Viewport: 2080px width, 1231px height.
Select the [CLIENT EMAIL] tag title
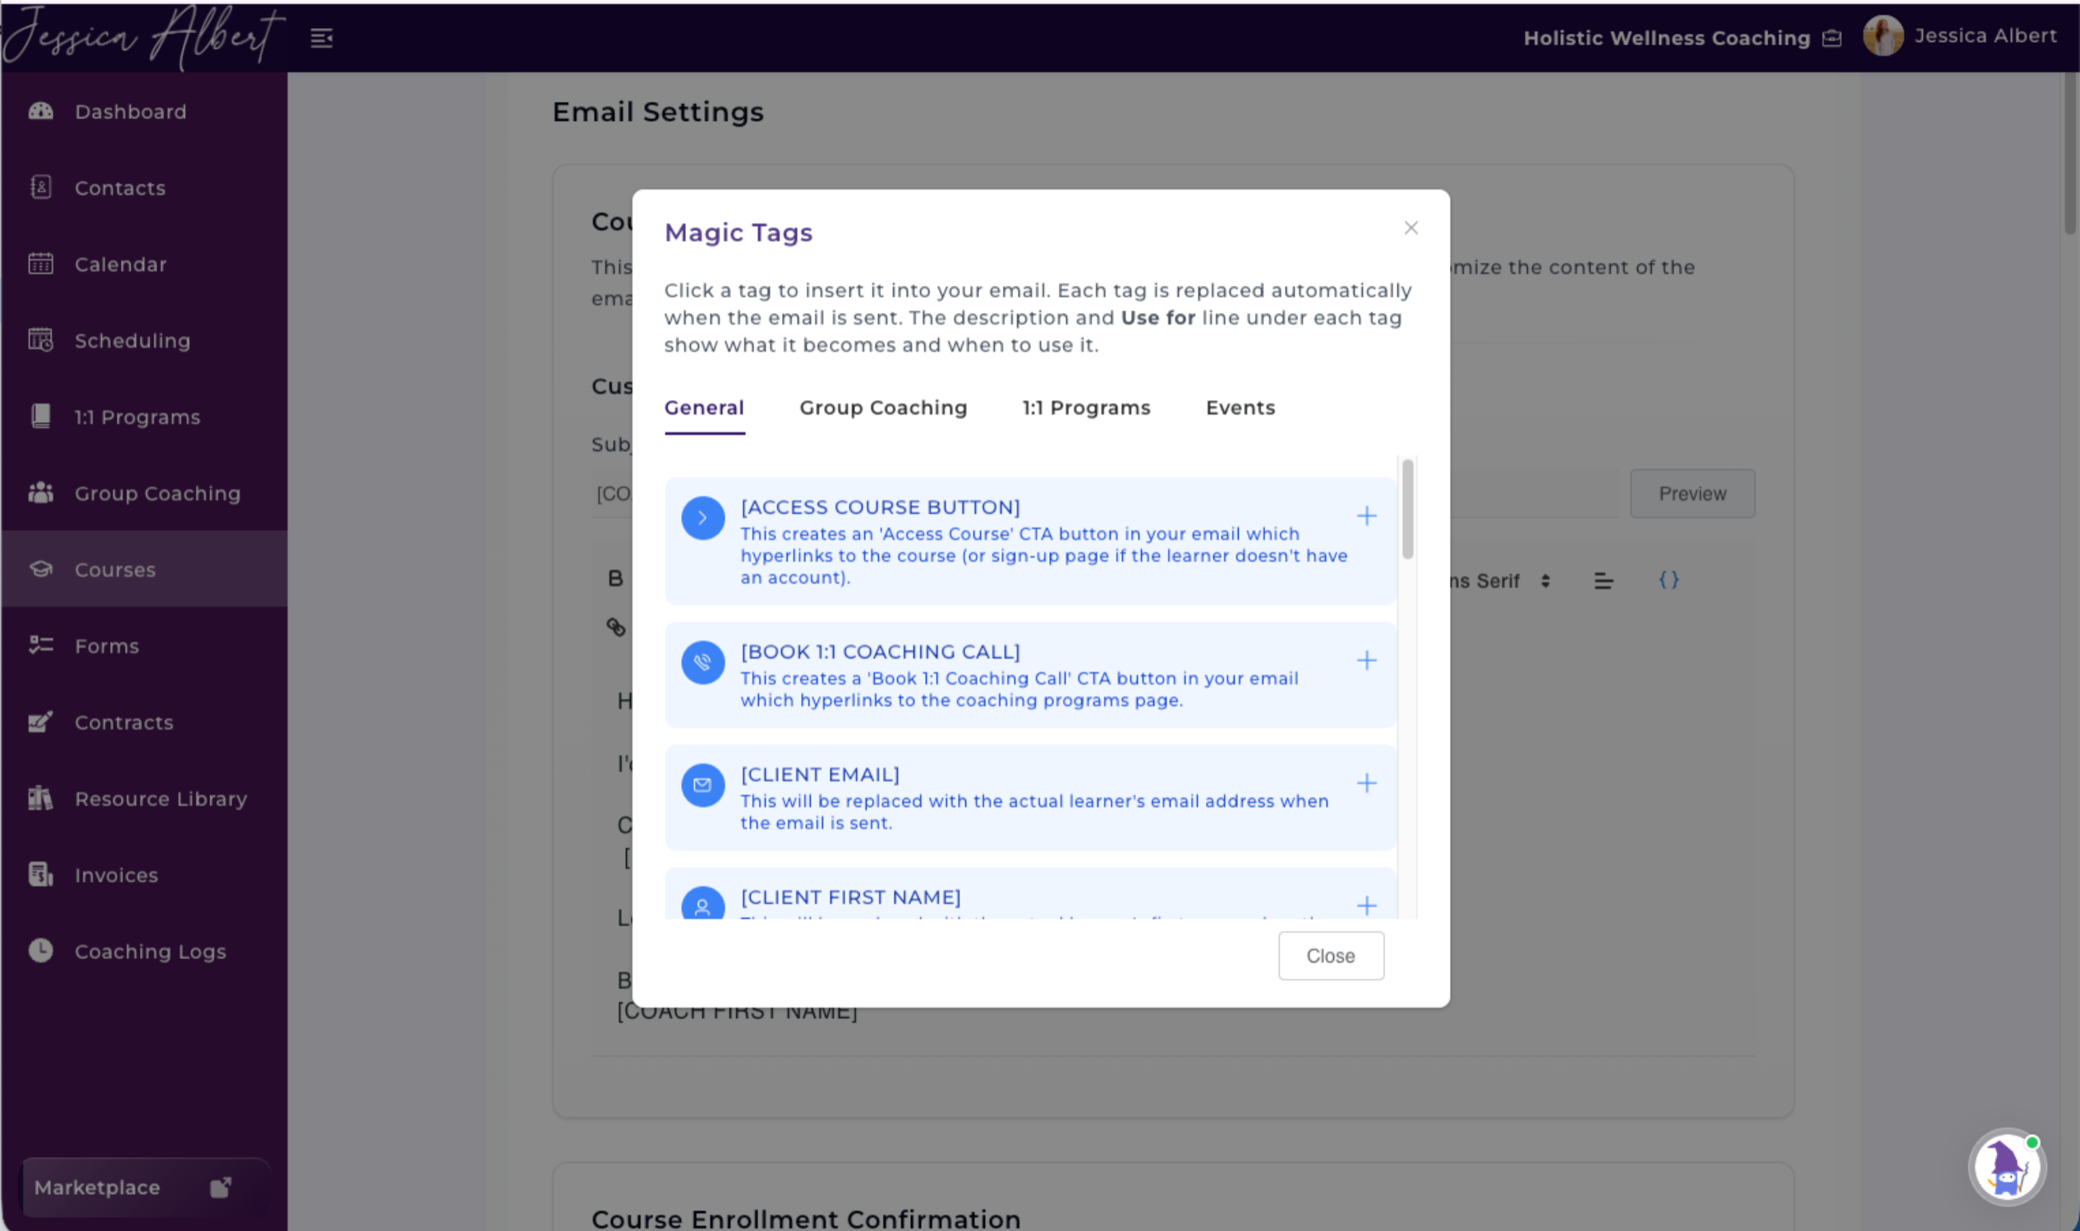[x=820, y=774]
